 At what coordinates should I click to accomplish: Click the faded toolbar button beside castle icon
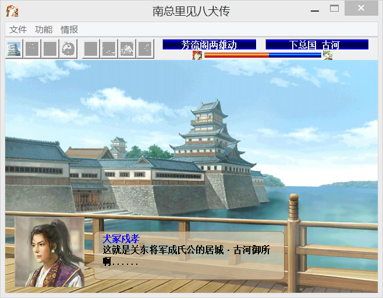pos(33,49)
